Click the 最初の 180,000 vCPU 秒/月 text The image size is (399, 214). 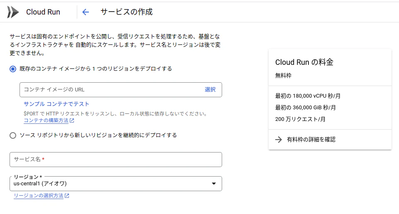[308, 96]
